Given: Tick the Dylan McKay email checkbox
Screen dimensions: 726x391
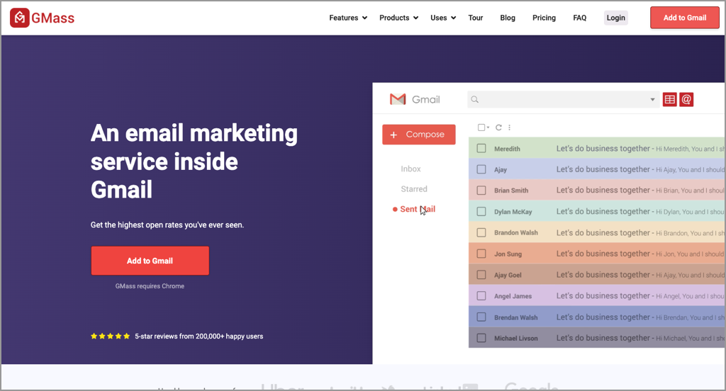Looking at the screenshot, I should pos(481,212).
